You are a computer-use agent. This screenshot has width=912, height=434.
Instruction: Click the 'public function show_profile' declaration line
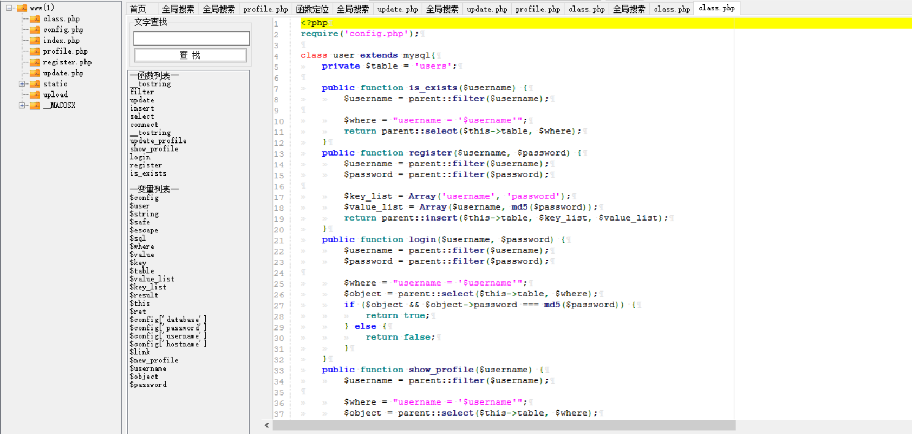[x=433, y=370]
